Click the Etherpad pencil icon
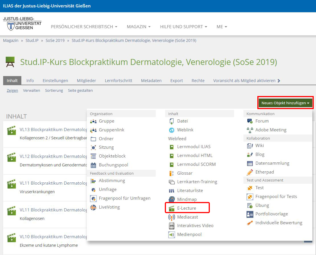 pos(250,172)
